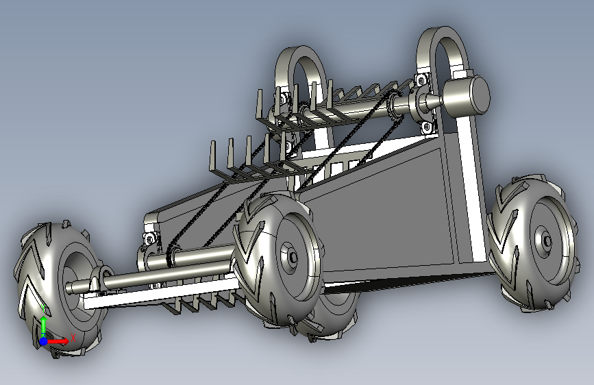The width and height of the screenshot is (594, 385).
Task: Select the center foreground wheel's hub
Action: (293, 258)
